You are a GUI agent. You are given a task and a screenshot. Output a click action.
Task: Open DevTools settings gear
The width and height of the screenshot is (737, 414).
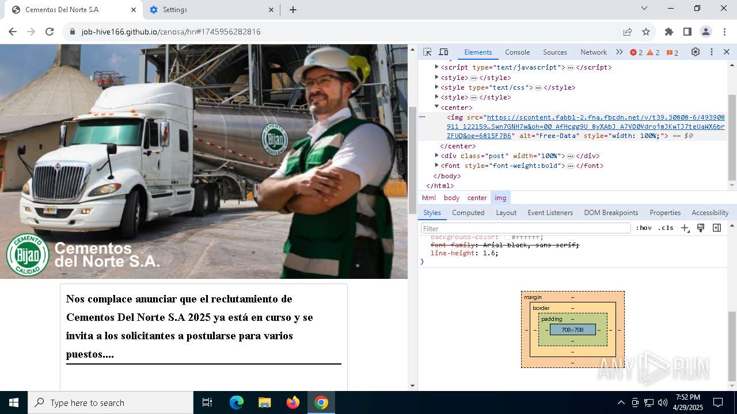pos(696,52)
